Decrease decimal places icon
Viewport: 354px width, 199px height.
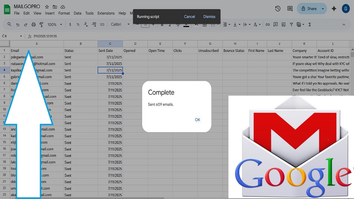tap(86, 25)
